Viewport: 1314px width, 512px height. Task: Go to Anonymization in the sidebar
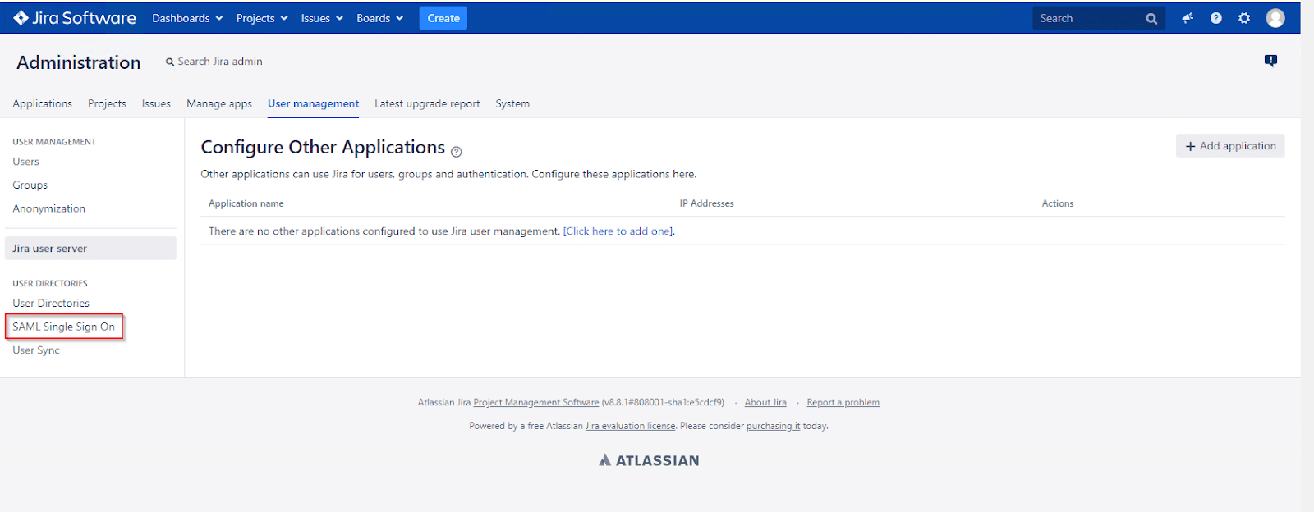point(49,208)
